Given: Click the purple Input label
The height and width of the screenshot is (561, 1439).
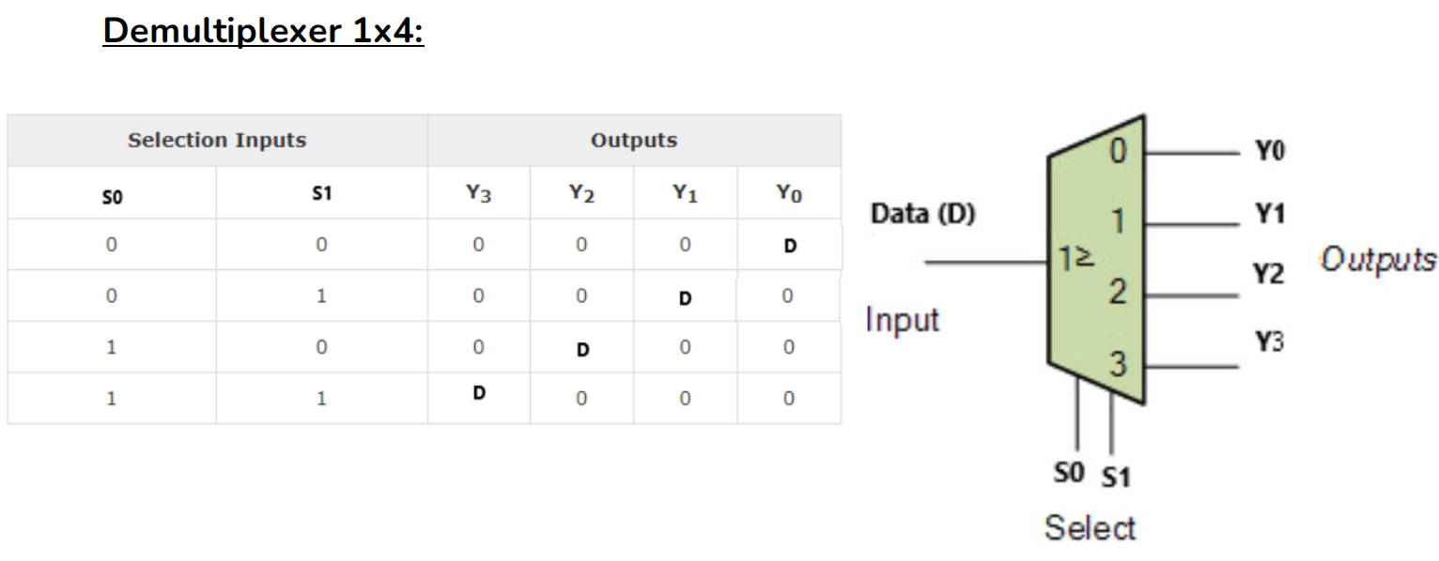Looking at the screenshot, I should coord(903,320).
